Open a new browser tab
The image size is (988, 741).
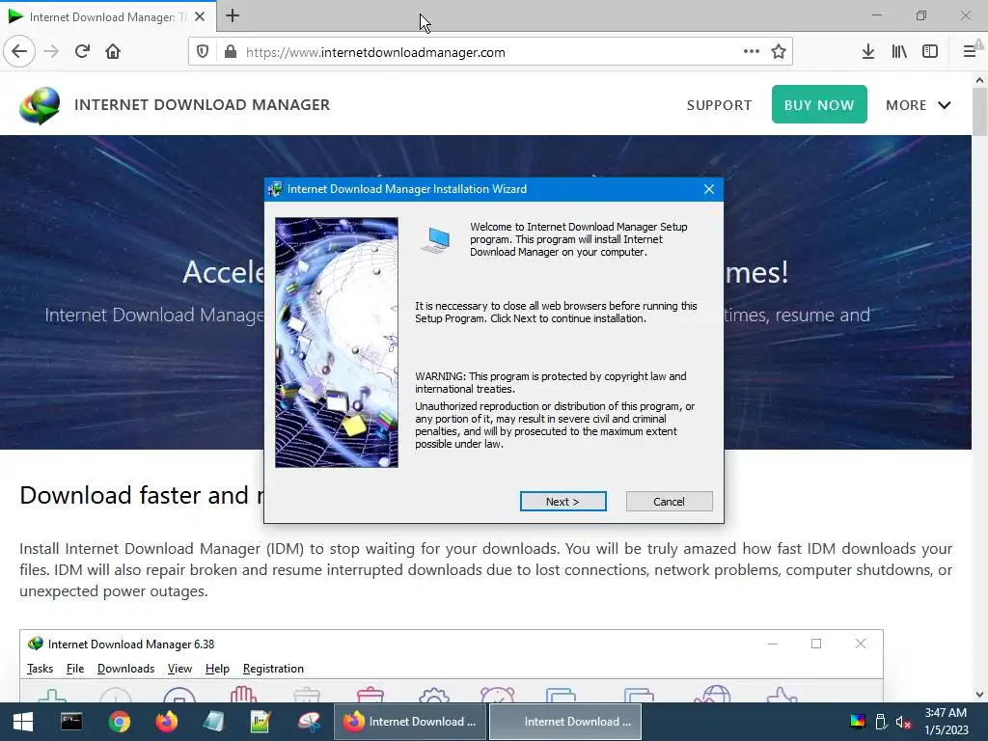233,15
